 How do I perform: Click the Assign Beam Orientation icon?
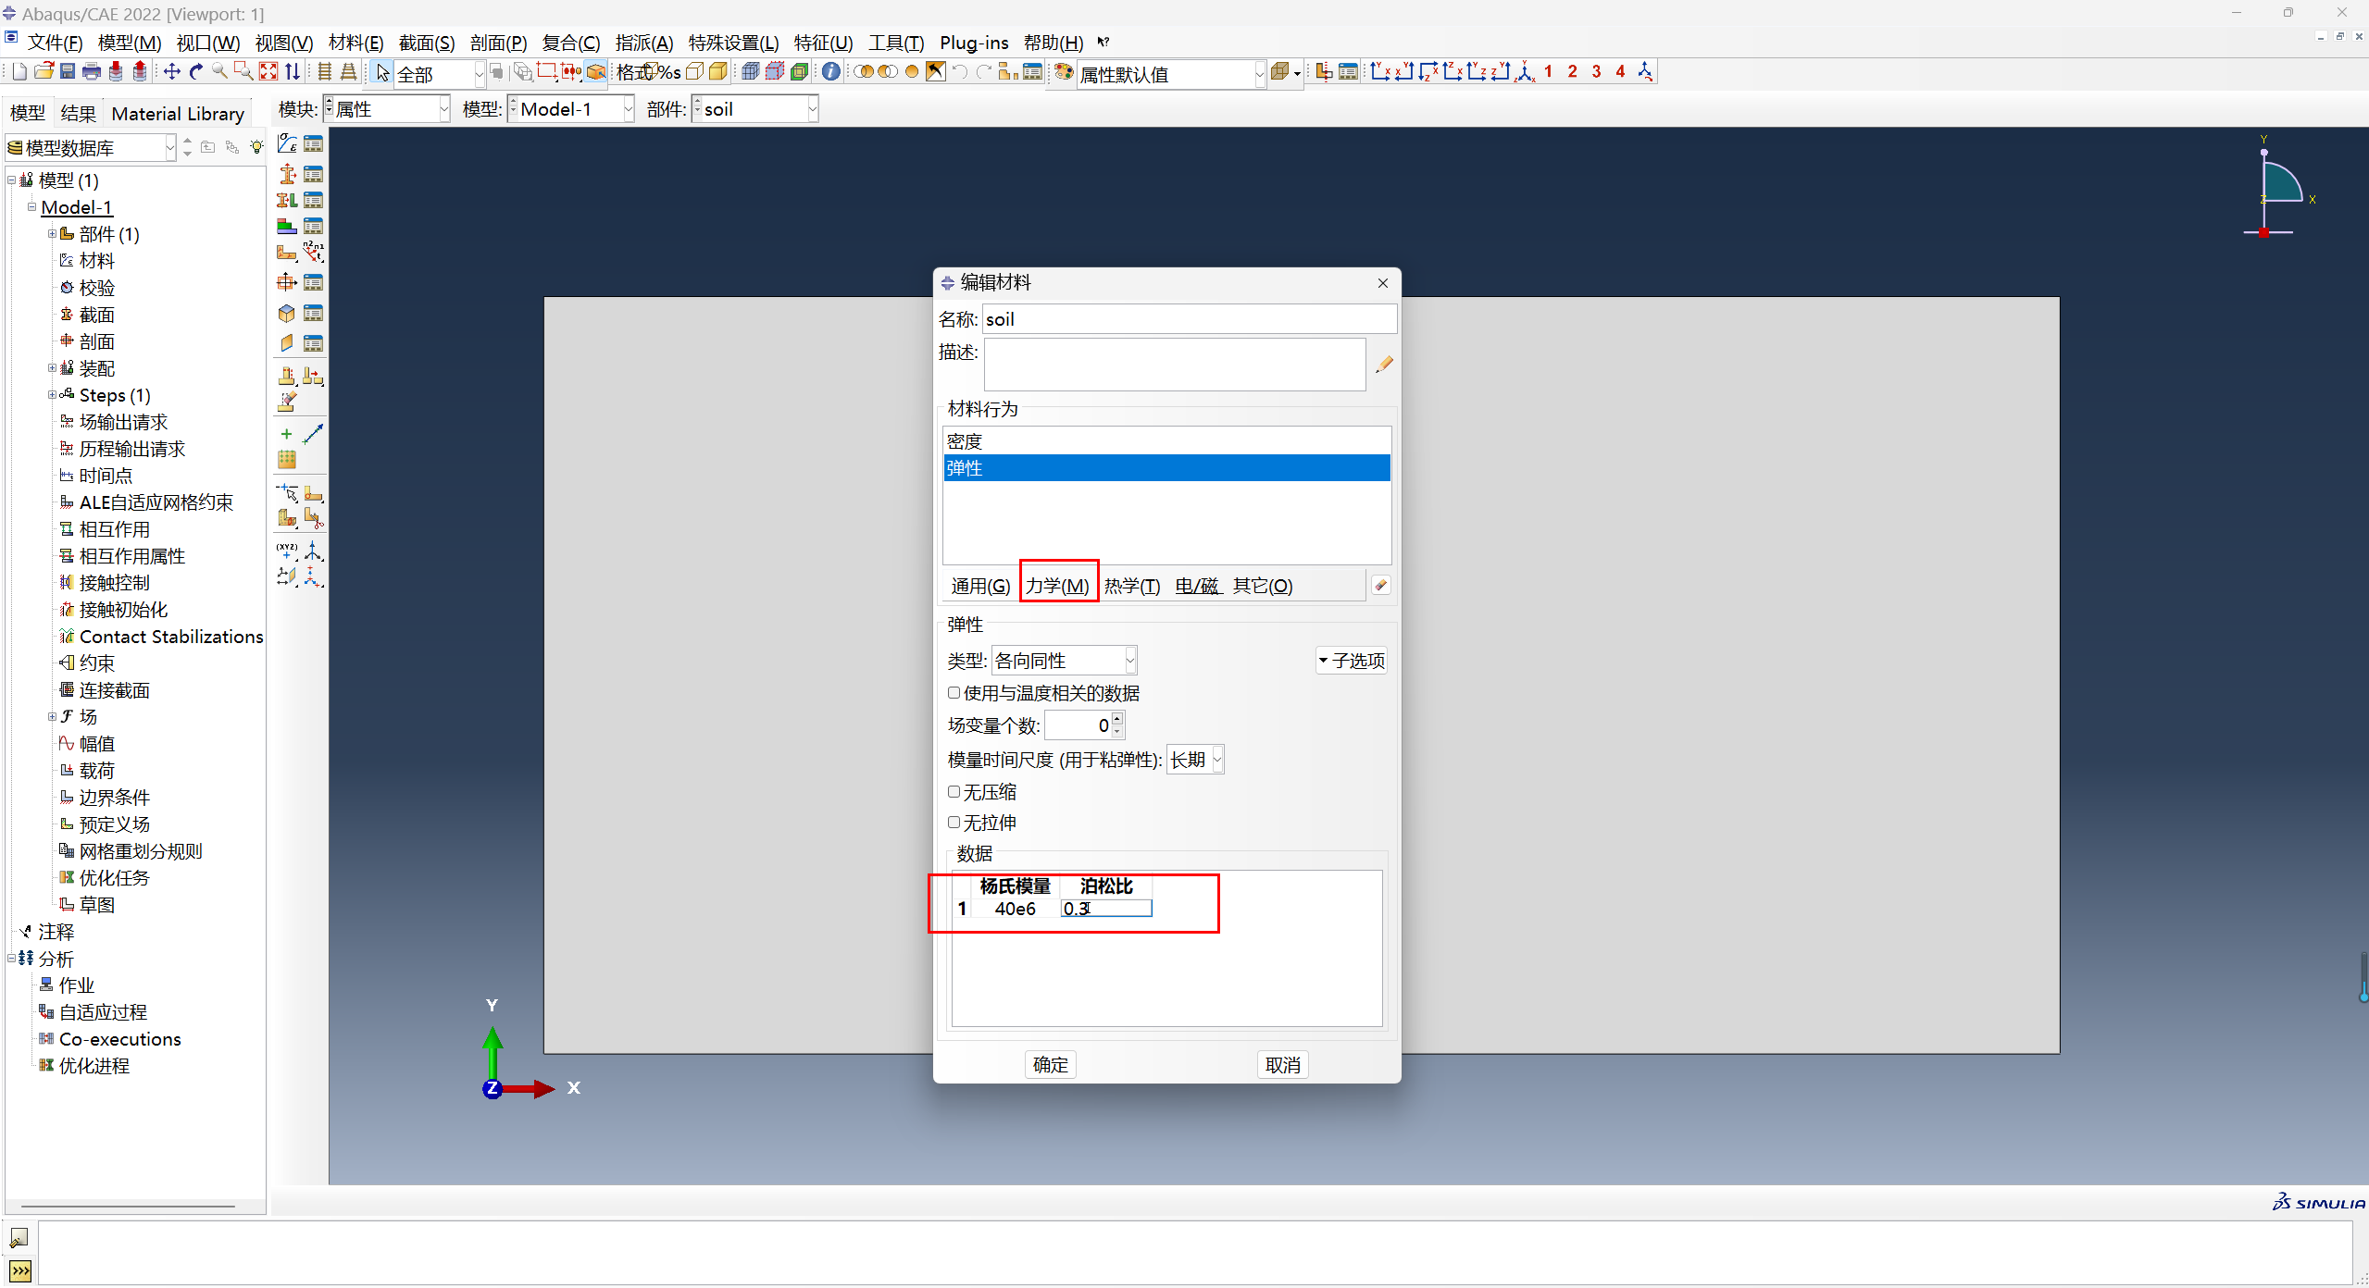click(314, 253)
